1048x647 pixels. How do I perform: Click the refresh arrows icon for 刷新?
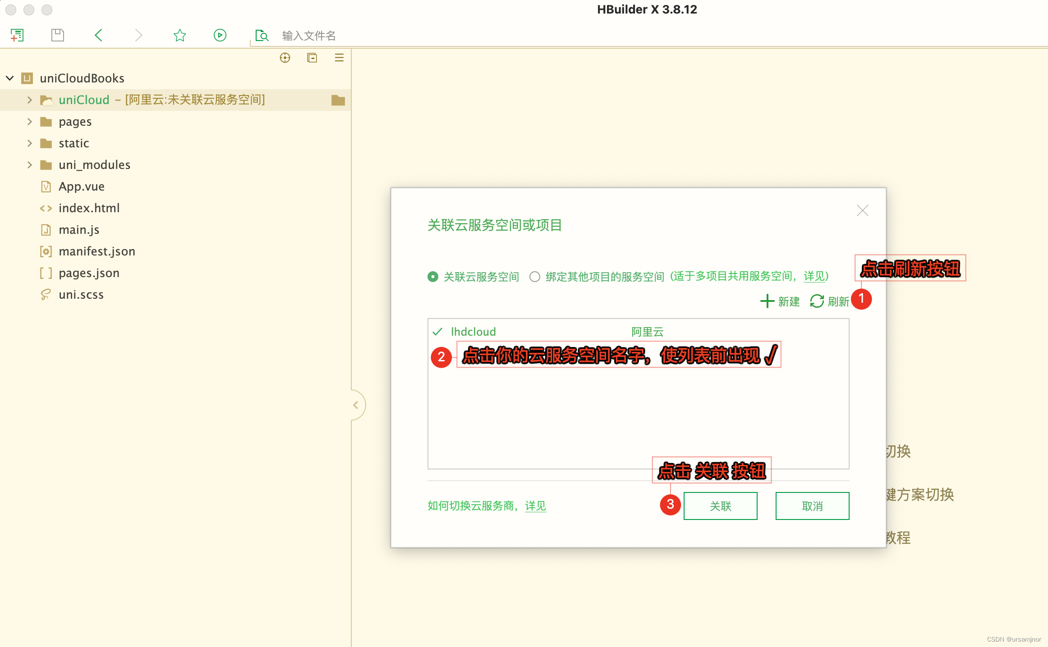[x=817, y=301]
